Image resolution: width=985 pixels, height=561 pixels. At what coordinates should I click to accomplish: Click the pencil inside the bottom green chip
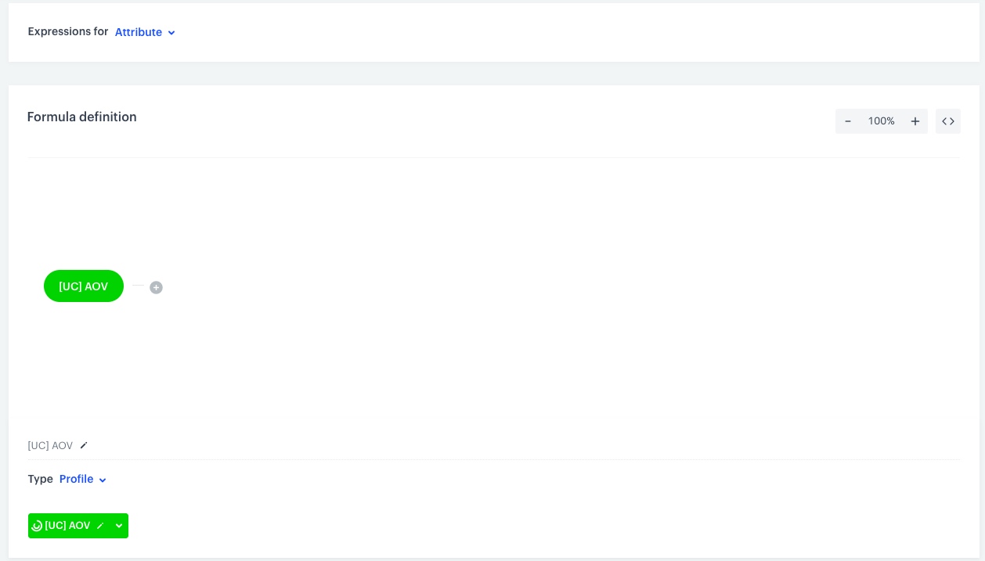click(x=100, y=526)
